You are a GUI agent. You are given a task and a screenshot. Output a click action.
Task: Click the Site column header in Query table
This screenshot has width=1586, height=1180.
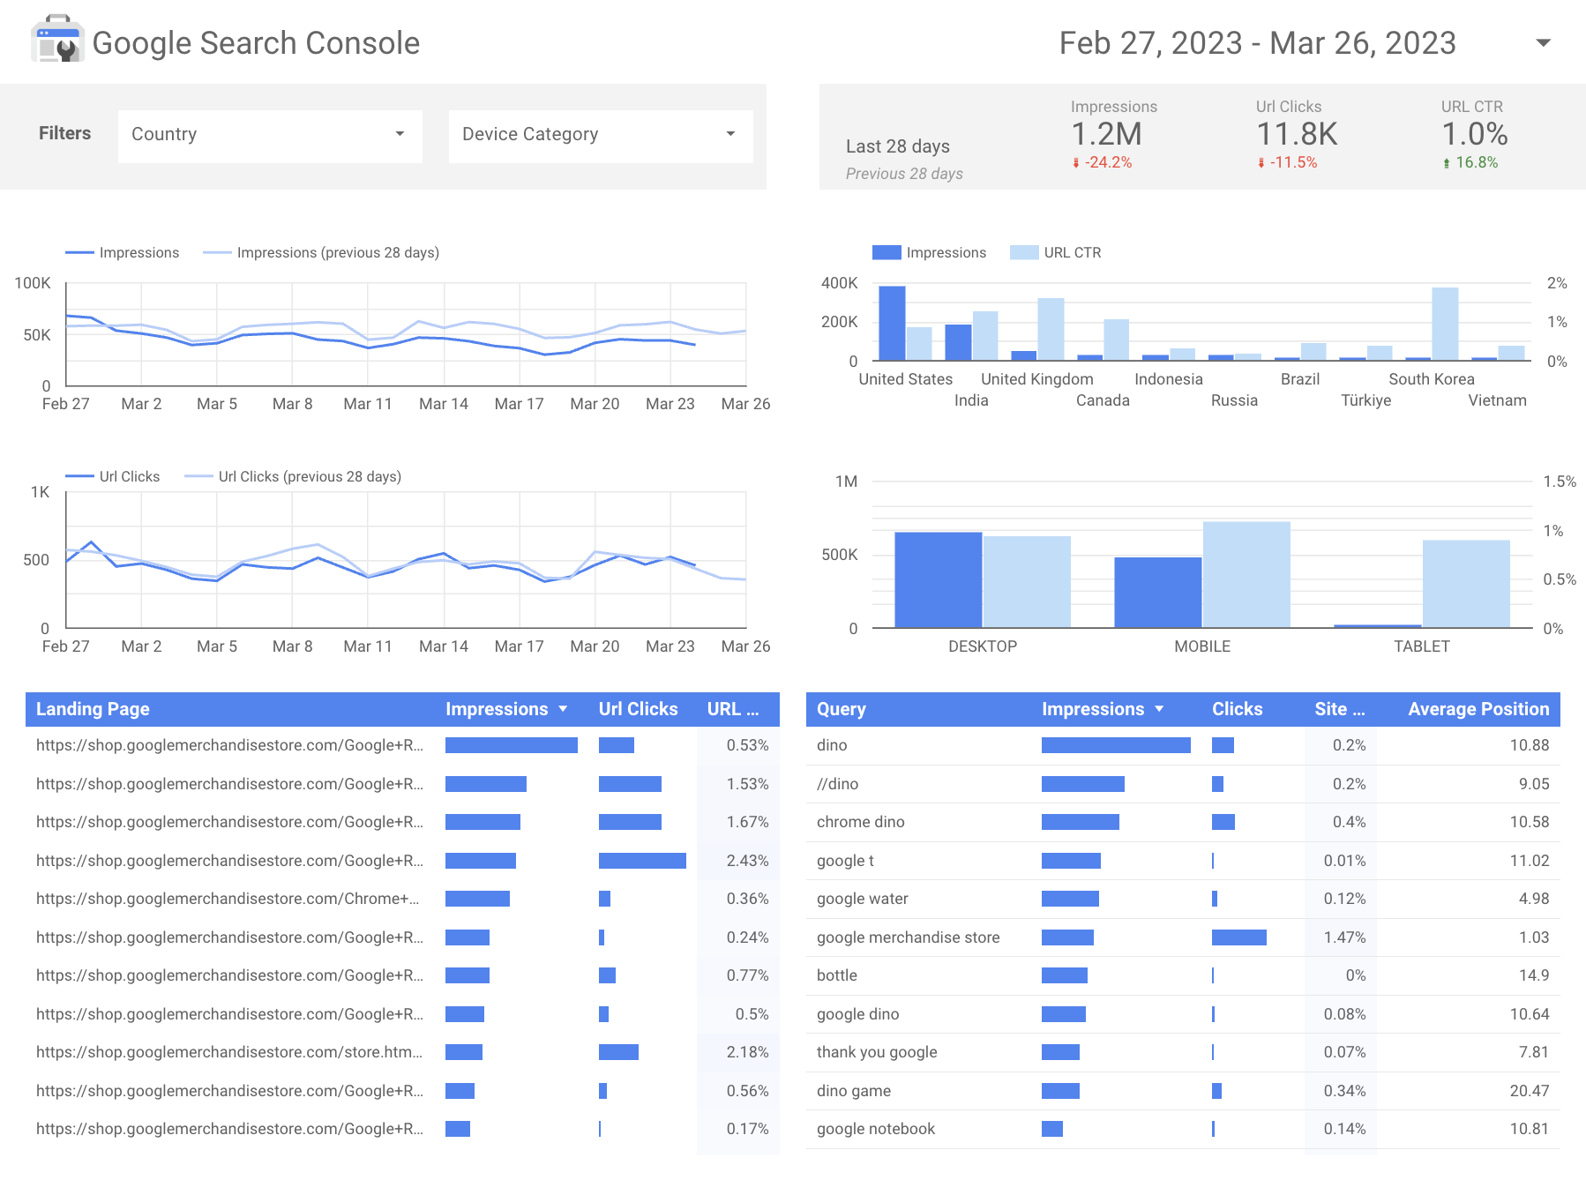[x=1340, y=709]
